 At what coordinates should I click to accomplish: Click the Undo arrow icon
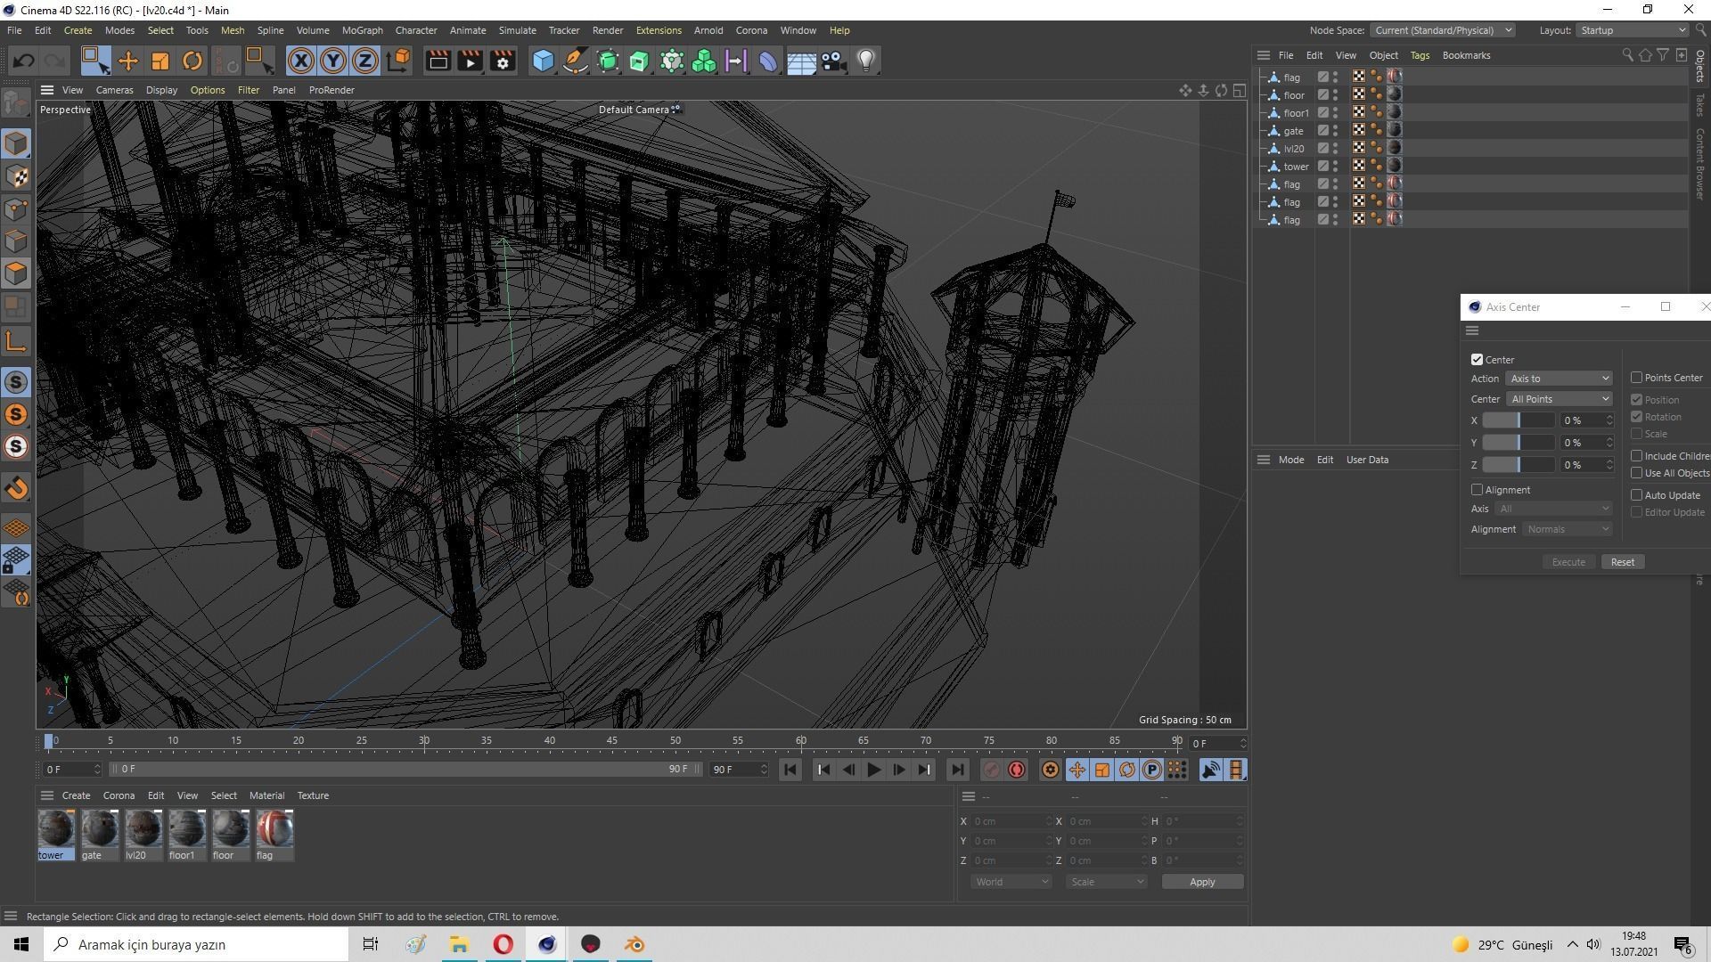[x=24, y=61]
